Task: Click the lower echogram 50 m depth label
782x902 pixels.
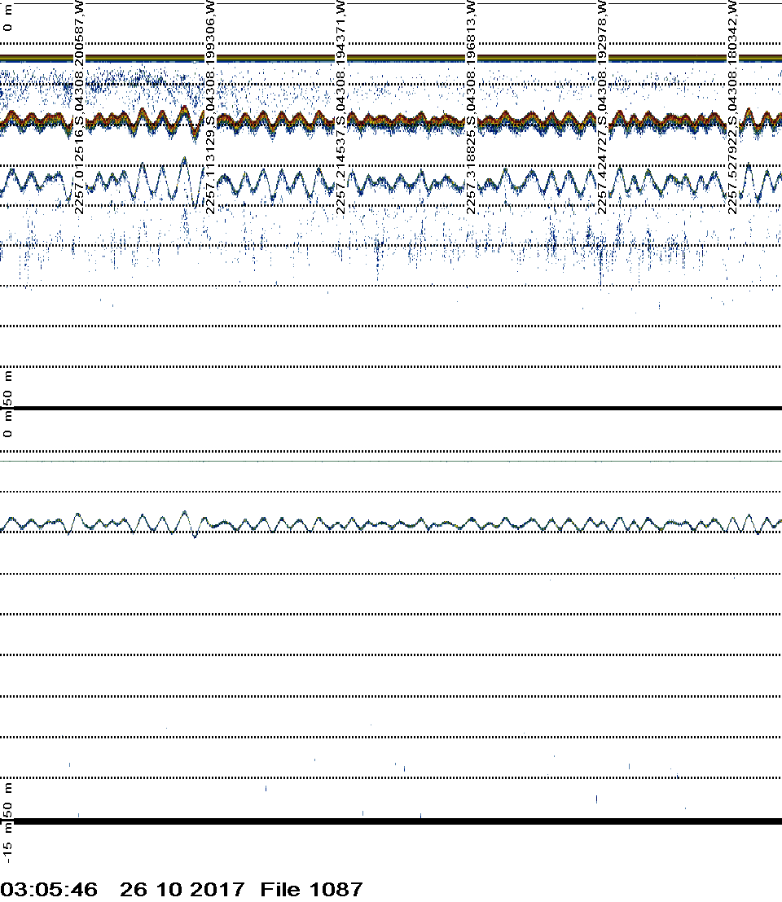Action: pos(7,800)
